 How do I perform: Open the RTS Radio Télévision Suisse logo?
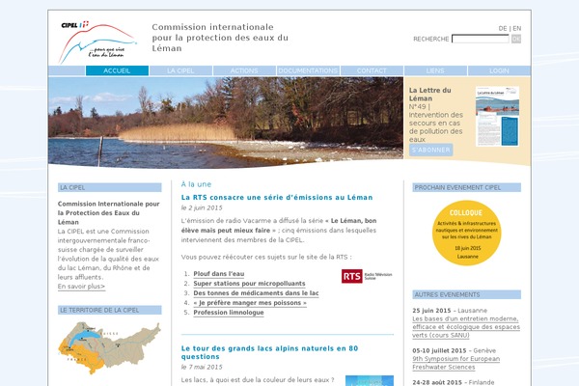pos(367,276)
